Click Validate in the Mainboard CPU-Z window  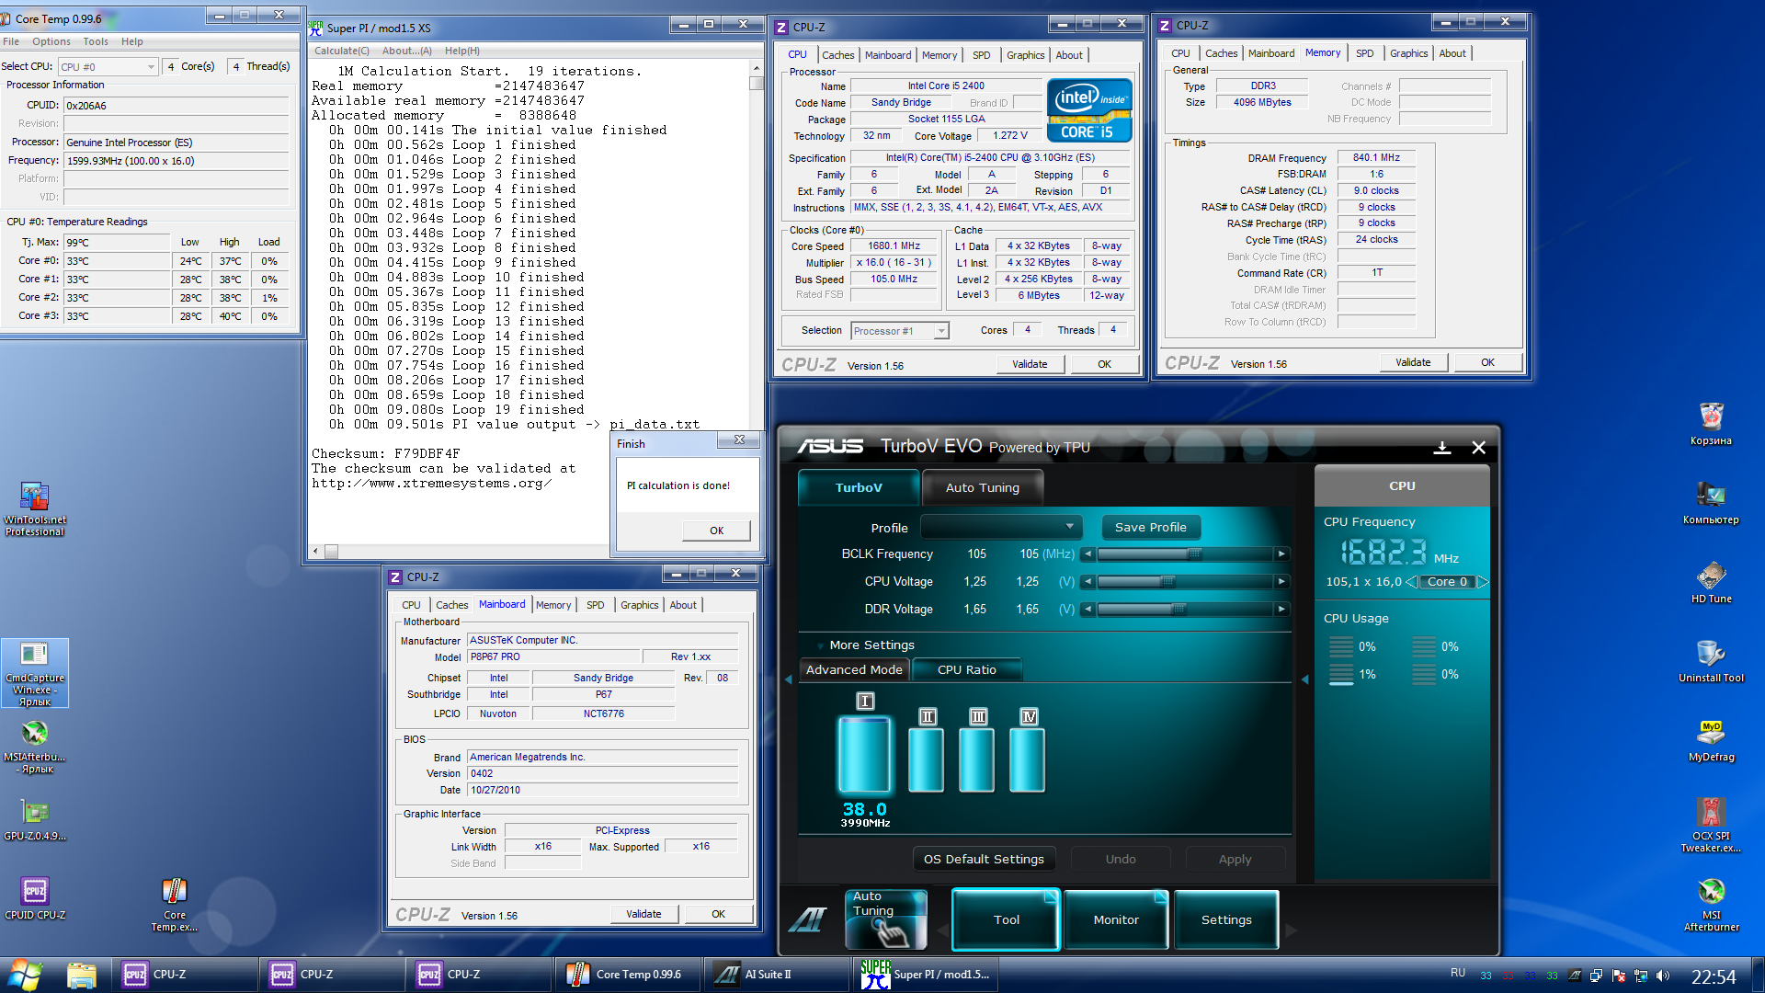pos(643,914)
